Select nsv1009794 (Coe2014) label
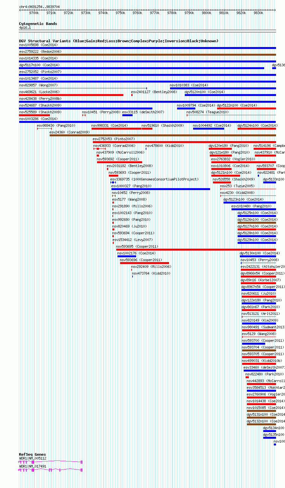The height and width of the screenshot is (488, 285). [x=196, y=105]
